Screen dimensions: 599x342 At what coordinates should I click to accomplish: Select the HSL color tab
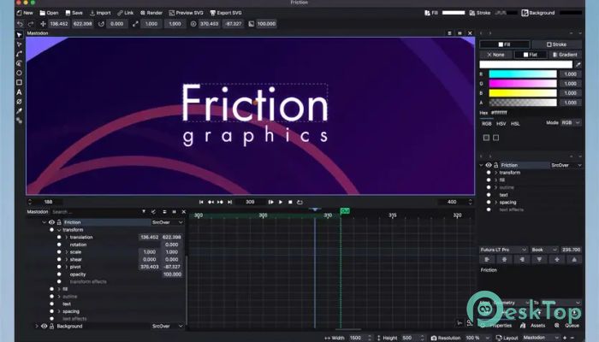[515, 124]
